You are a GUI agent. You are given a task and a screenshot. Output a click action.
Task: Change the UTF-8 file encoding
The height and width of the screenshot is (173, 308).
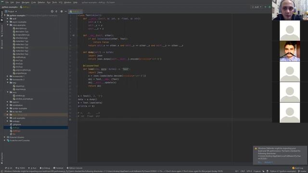click(x=249, y=171)
